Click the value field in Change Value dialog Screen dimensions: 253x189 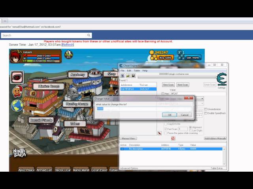(144, 109)
